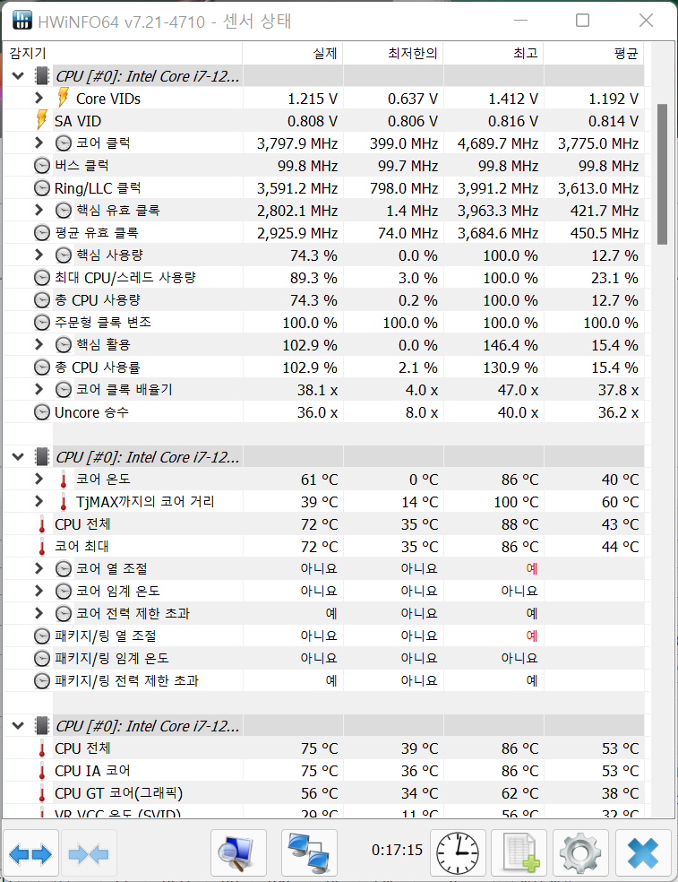Expand the Core VIDs row
The width and height of the screenshot is (678, 882).
point(39,99)
